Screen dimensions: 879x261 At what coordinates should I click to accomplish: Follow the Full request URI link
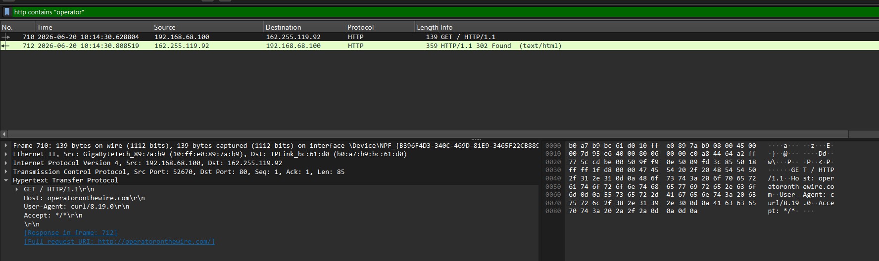(119, 242)
